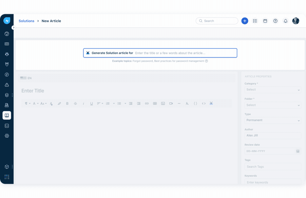Click the Author field showing Alex Jill
This screenshot has height=198, width=306.
pos(273,136)
